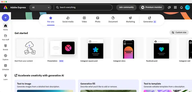Open notifications bell icon
Viewport: 192px width, 92px height.
(x=181, y=7)
